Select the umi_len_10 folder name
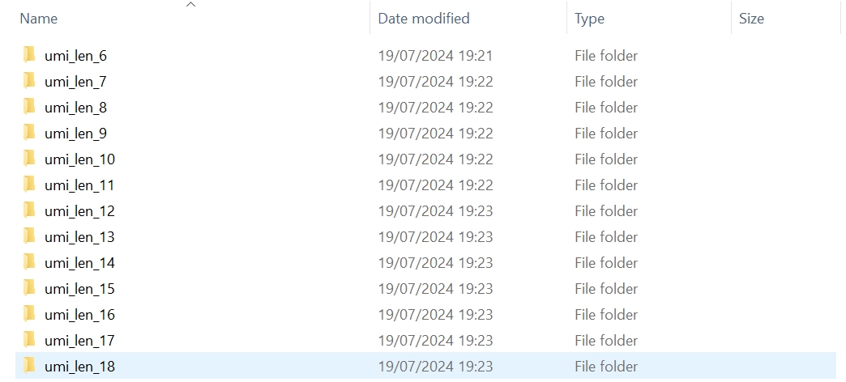Image resolution: width=846 pixels, height=382 pixels. [80, 159]
